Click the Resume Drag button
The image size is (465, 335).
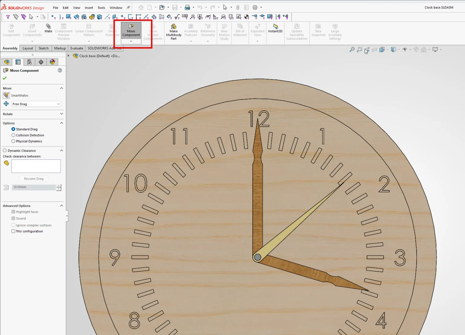click(x=34, y=179)
